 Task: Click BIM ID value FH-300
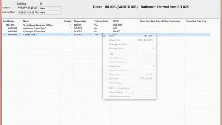117,32
